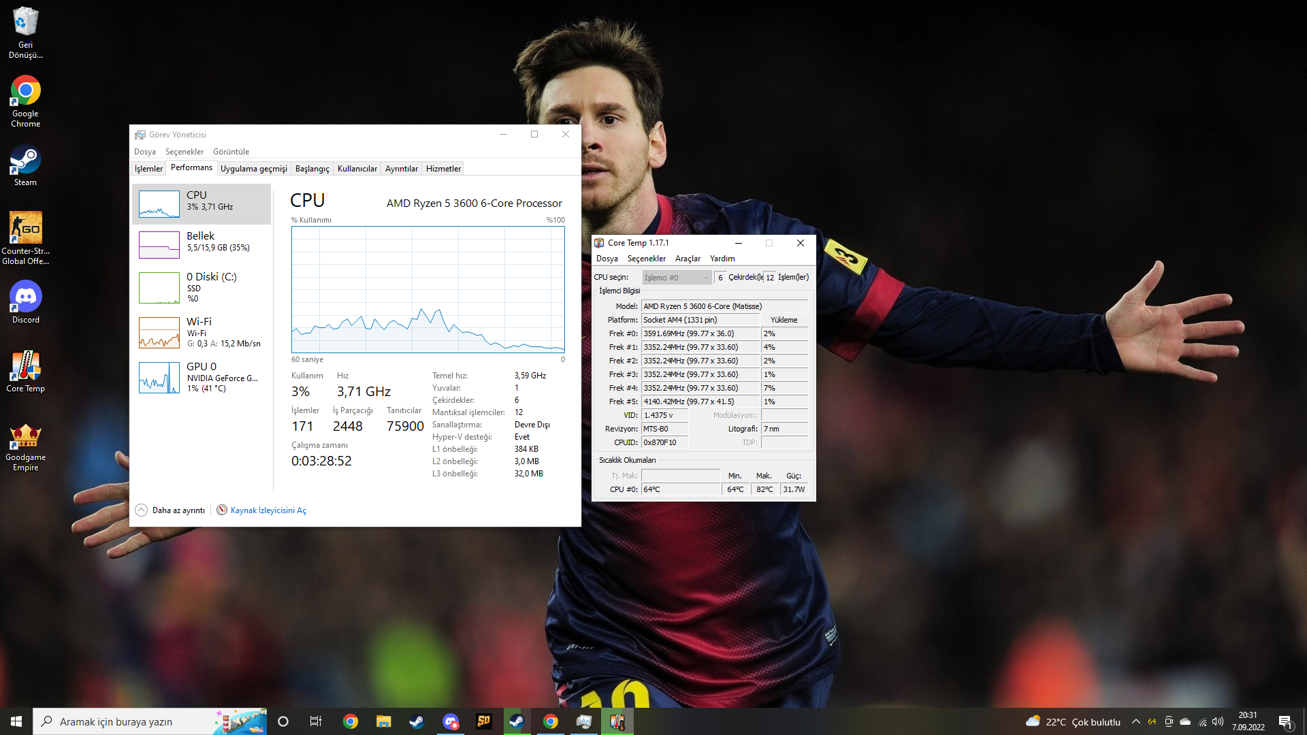Expand the hidden system tray icons chevron
This screenshot has height=735, width=1307.
point(1135,721)
